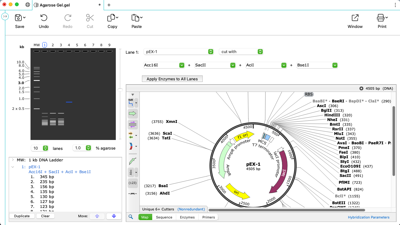Switch to the Sequence tab
This screenshot has height=225, width=400.
coord(164,217)
